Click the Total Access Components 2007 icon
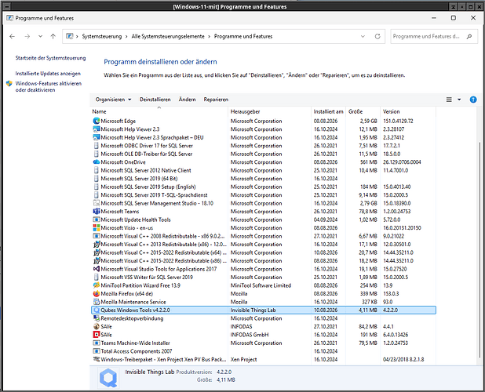The image size is (485, 392). (97, 351)
